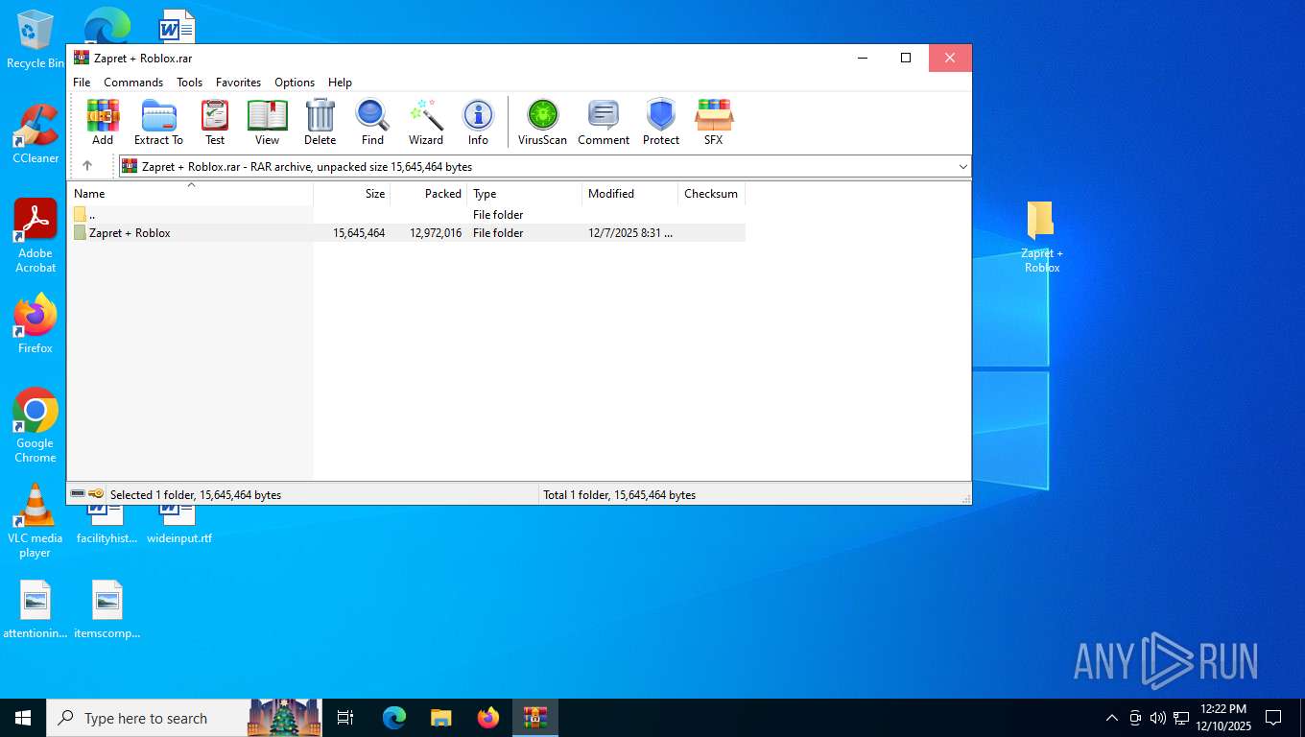Click the 12/7/2025 8:31 modified cell
The height and width of the screenshot is (737, 1305).
630,233
